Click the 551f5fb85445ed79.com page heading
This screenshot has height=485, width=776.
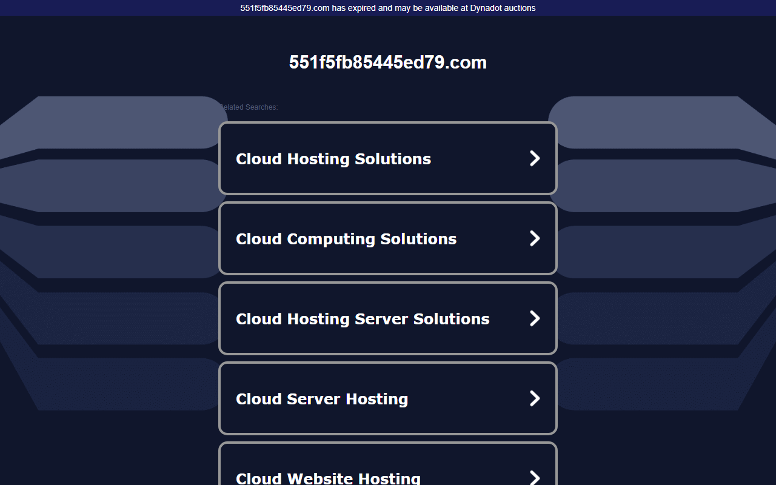coord(388,62)
